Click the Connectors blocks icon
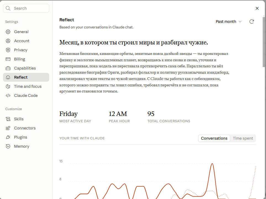Viewport: 266px width, 199px height. (8, 128)
